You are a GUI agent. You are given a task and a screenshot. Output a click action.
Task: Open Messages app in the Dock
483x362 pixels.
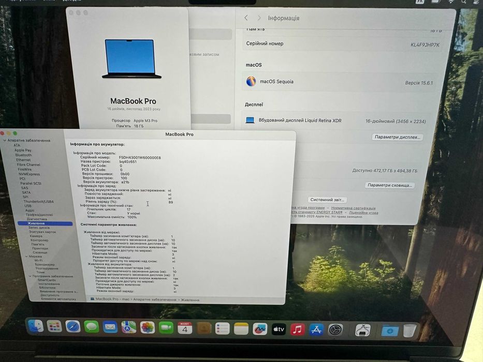92,327
